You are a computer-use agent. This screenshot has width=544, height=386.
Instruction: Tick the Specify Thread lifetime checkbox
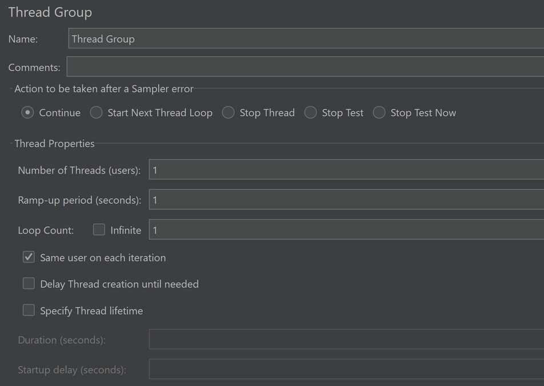click(x=29, y=311)
